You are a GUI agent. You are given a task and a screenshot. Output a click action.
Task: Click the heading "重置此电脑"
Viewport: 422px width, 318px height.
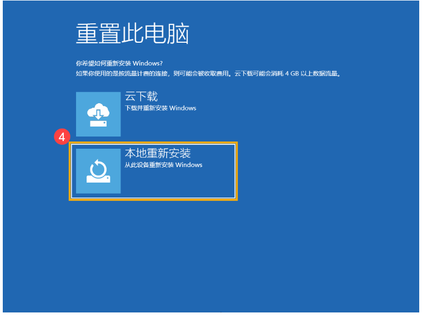click(x=132, y=34)
